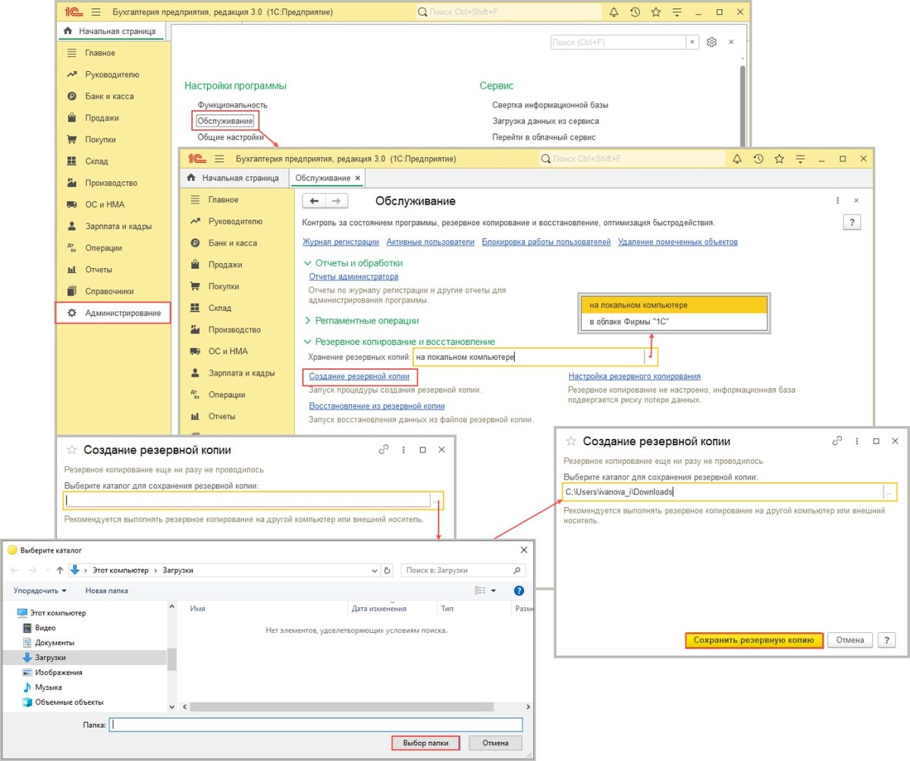Open settings gear beside Поиск (Ctrl+F) field
This screenshot has height=761, width=910.
coord(711,42)
